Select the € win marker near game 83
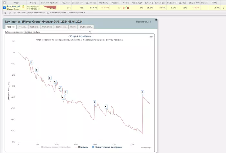 tap(50, 78)
